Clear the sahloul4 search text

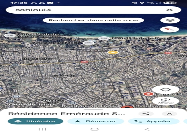click(x=169, y=10)
